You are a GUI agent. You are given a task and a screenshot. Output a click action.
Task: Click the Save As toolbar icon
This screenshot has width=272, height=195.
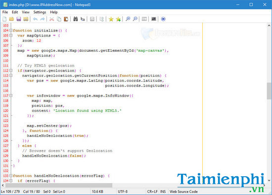point(26,19)
